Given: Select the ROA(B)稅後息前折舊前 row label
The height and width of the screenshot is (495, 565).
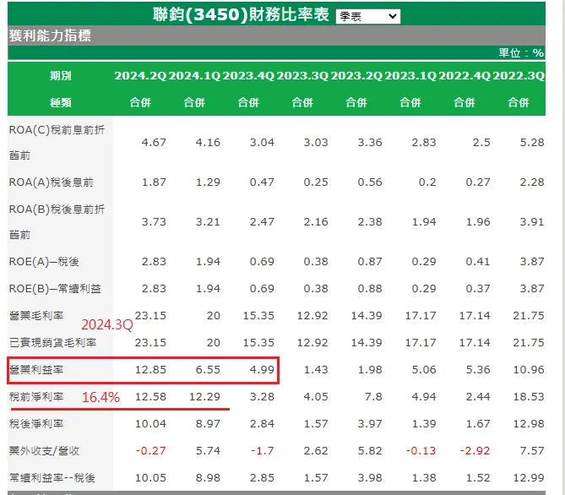Looking at the screenshot, I should [57, 221].
